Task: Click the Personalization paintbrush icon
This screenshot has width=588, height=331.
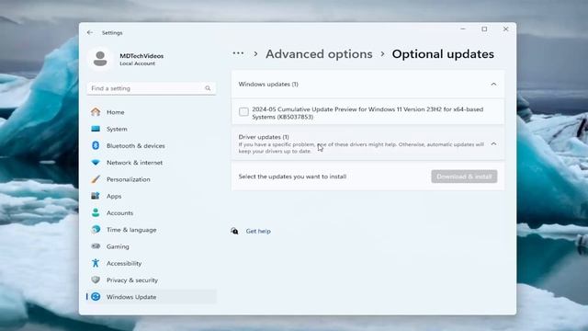Action: tap(96, 179)
